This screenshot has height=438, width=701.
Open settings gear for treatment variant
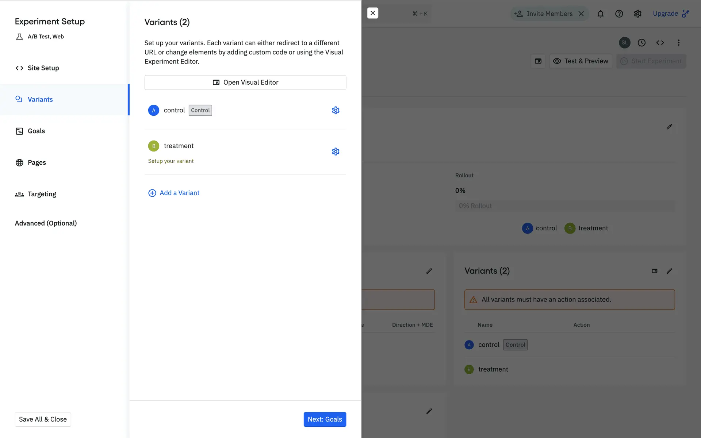[x=336, y=151]
